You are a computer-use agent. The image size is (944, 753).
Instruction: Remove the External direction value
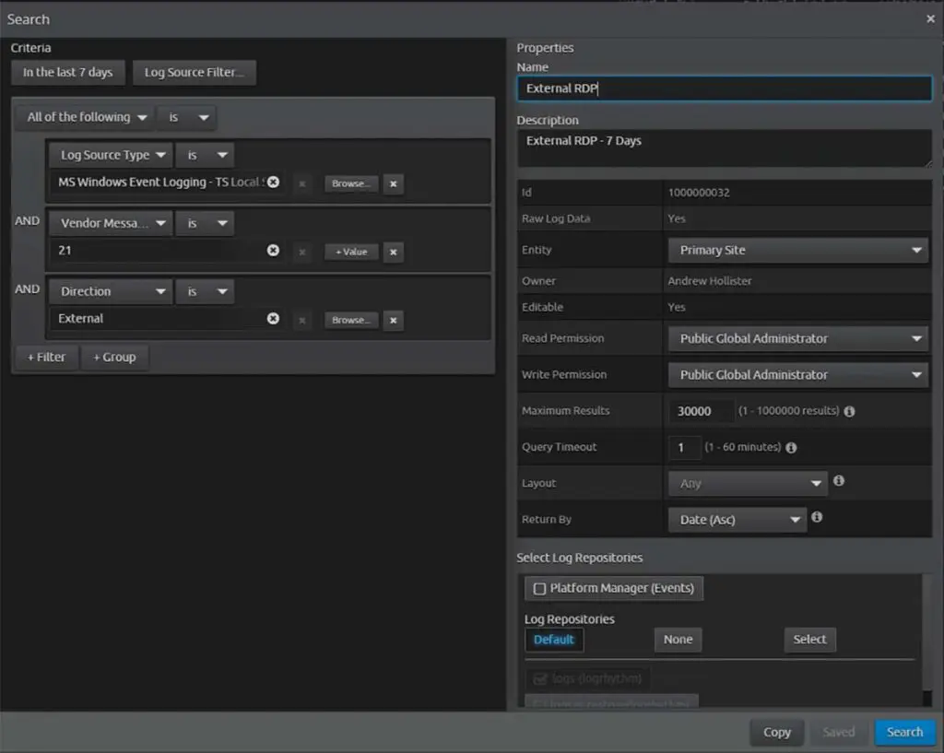click(x=274, y=318)
